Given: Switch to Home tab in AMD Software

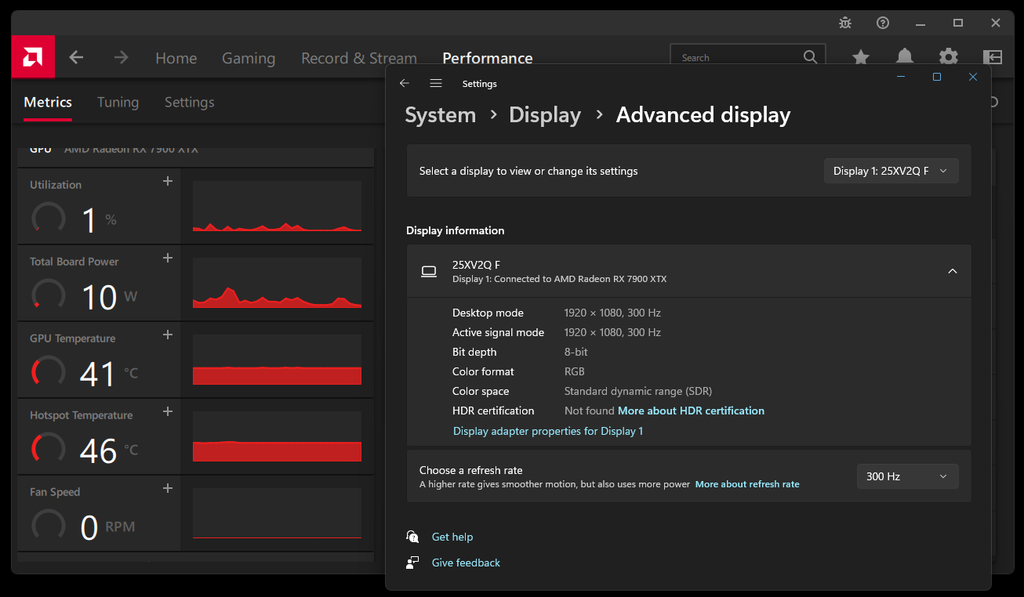Looking at the screenshot, I should pyautogui.click(x=176, y=58).
